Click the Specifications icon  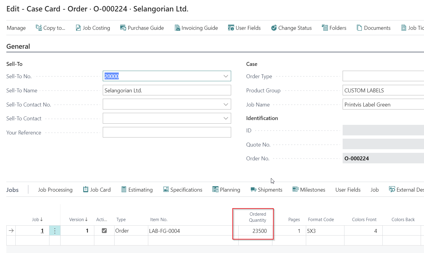click(166, 190)
